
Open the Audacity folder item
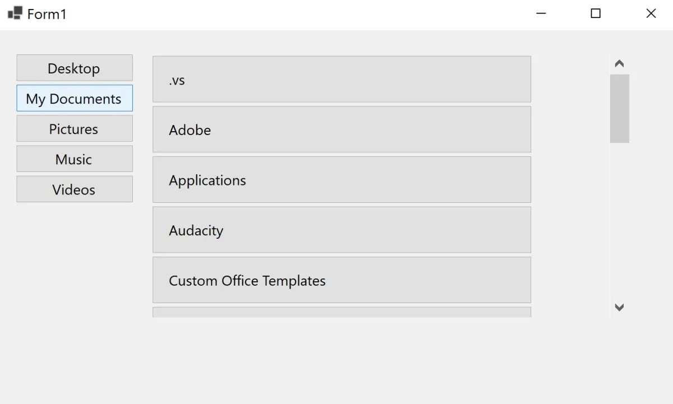(x=342, y=230)
